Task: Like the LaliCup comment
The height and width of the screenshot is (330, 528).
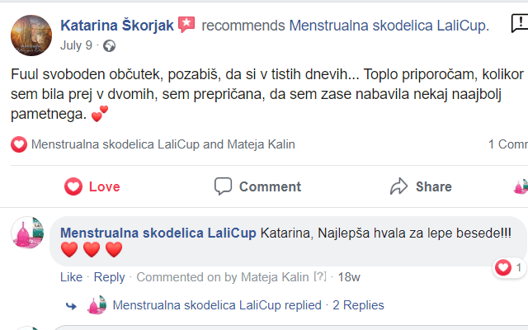Action: pos(72,277)
